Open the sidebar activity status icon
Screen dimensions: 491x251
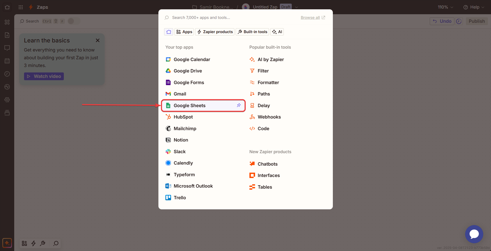click(x=7, y=87)
